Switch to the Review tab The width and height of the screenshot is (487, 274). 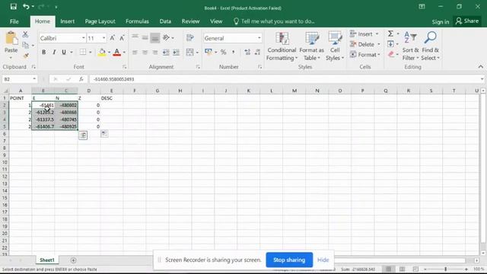[x=190, y=21]
